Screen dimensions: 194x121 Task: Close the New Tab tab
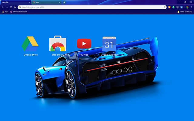click(x=29, y=2)
